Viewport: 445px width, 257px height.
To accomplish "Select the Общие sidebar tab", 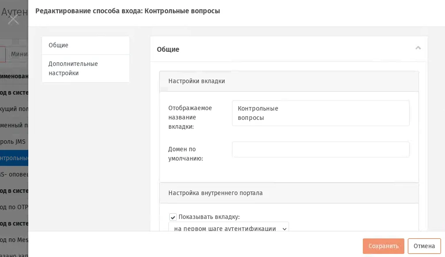I will tap(85, 46).
